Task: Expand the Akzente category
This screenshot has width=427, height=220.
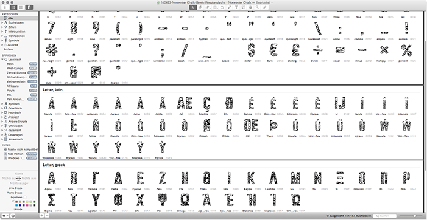Action: tap(2, 44)
